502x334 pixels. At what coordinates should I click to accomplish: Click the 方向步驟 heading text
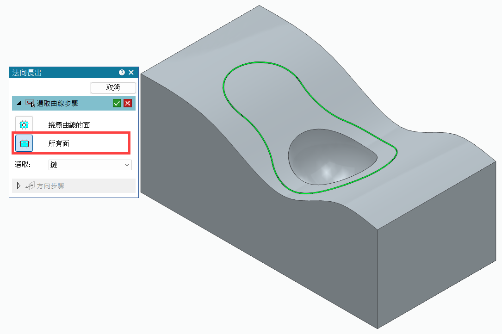[x=50, y=186]
